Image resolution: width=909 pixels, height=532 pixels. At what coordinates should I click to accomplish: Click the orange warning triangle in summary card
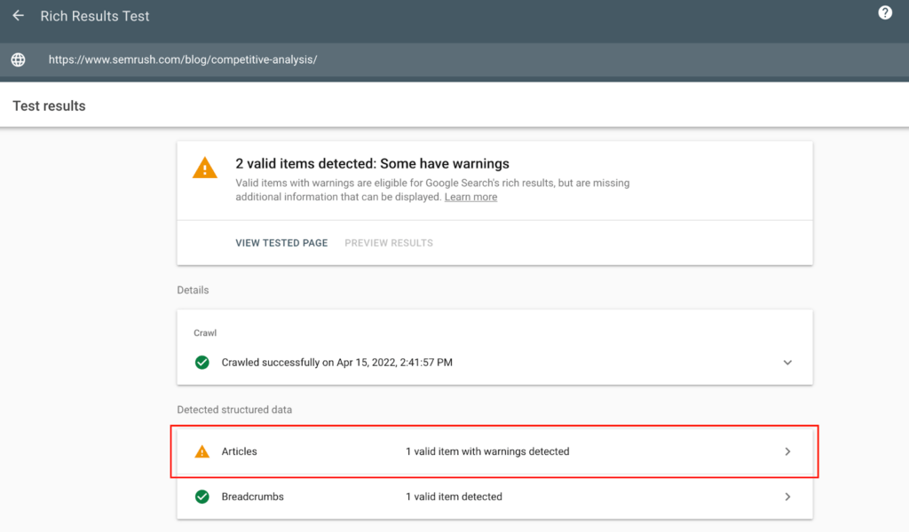tap(205, 168)
